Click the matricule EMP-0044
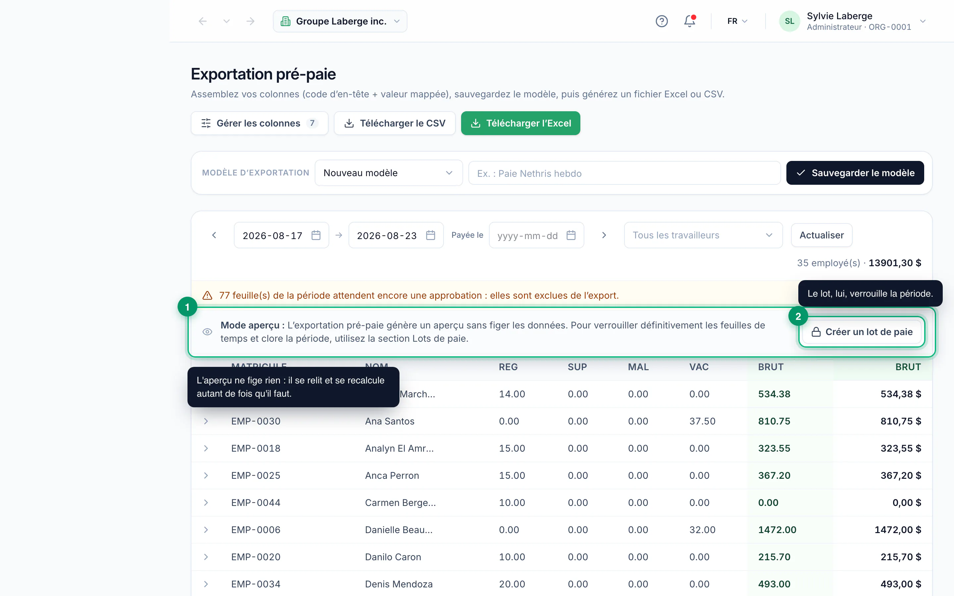Image resolution: width=954 pixels, height=596 pixels. (x=256, y=503)
